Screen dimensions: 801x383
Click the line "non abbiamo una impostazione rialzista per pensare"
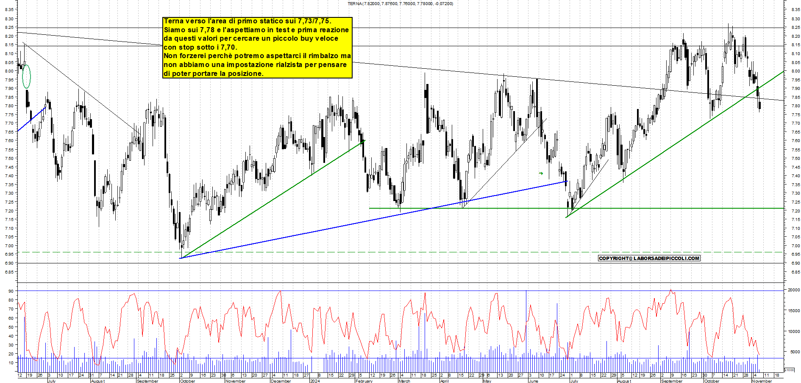pyautogui.click(x=255, y=64)
